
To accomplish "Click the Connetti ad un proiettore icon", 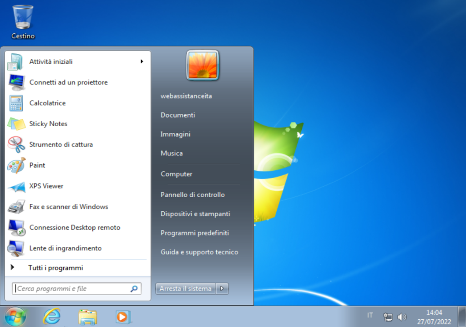I will 16,82.
